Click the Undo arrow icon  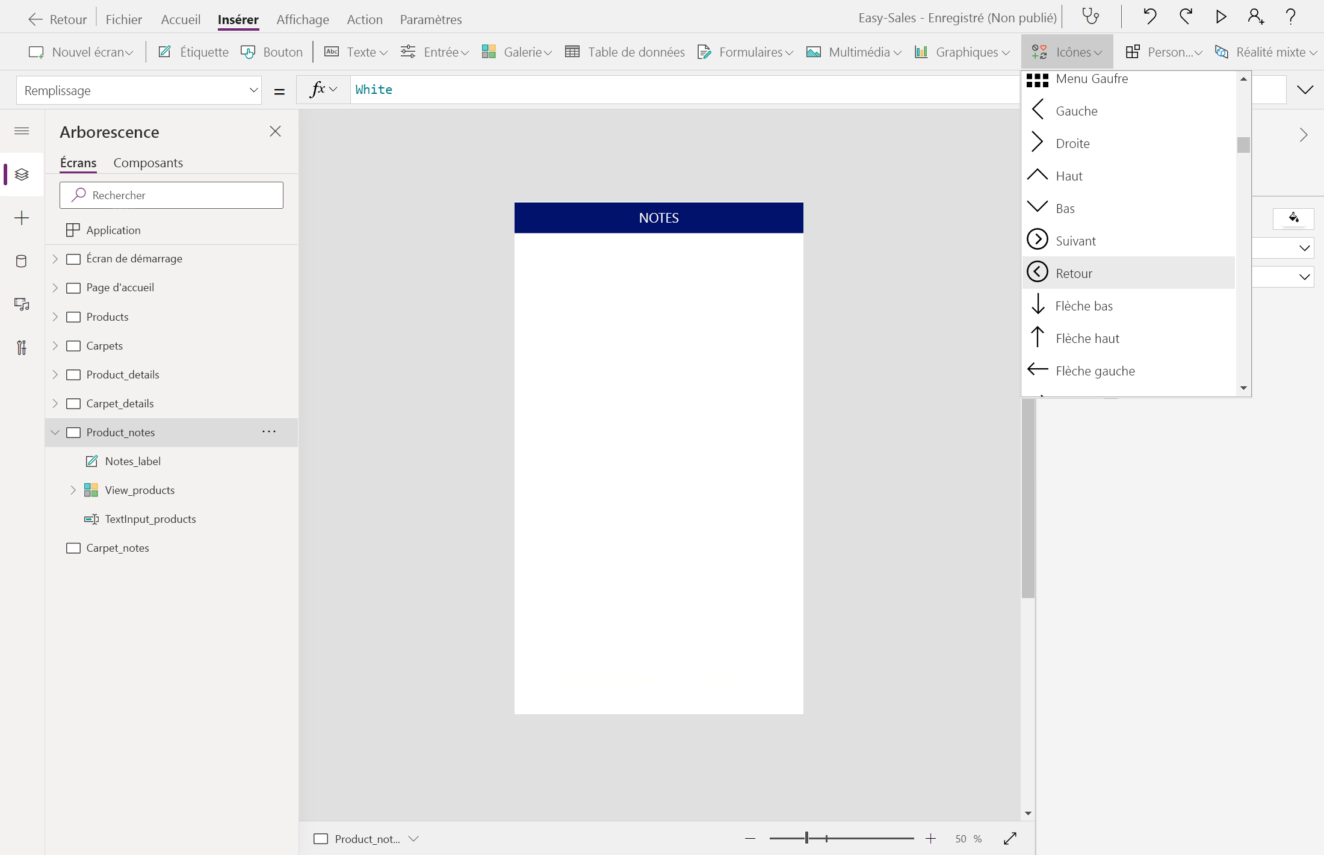click(1149, 16)
